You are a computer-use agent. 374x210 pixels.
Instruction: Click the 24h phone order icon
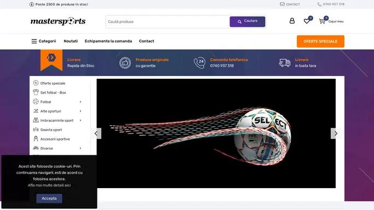click(199, 63)
